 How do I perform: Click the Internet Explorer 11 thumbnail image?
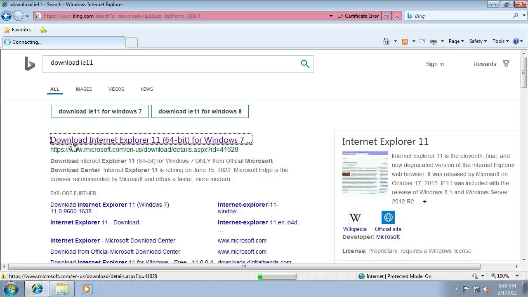click(x=365, y=172)
